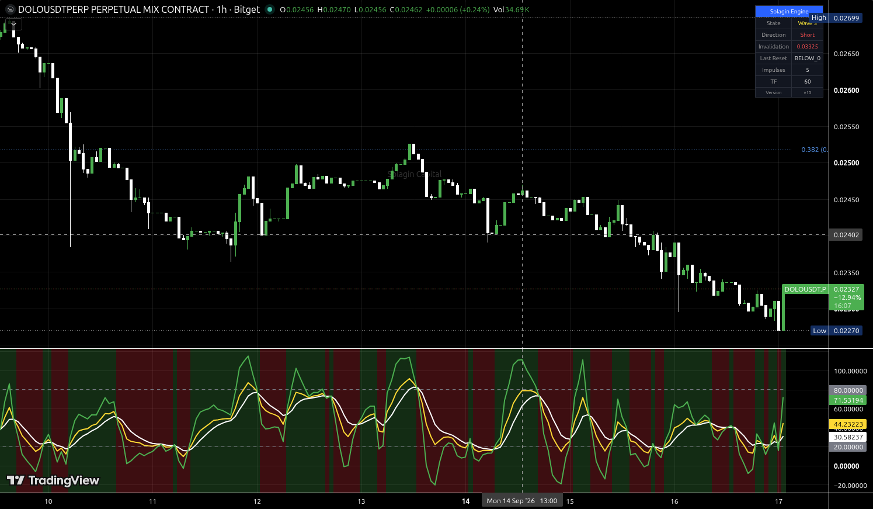
Task: Click the TF value 60
Action: click(x=807, y=82)
